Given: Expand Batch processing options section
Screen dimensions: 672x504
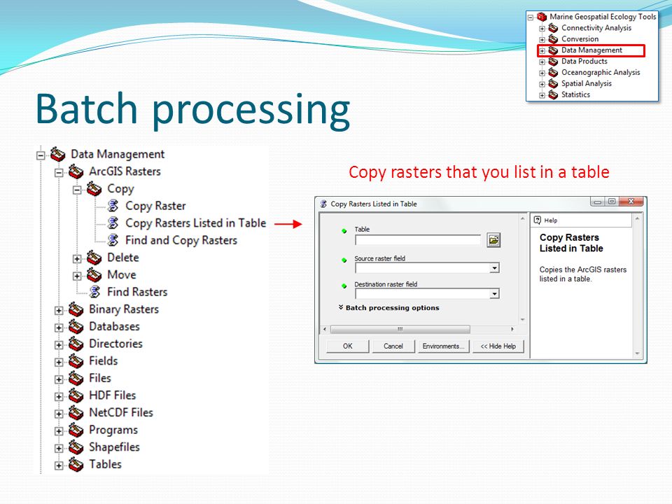Looking at the screenshot, I should pos(341,307).
